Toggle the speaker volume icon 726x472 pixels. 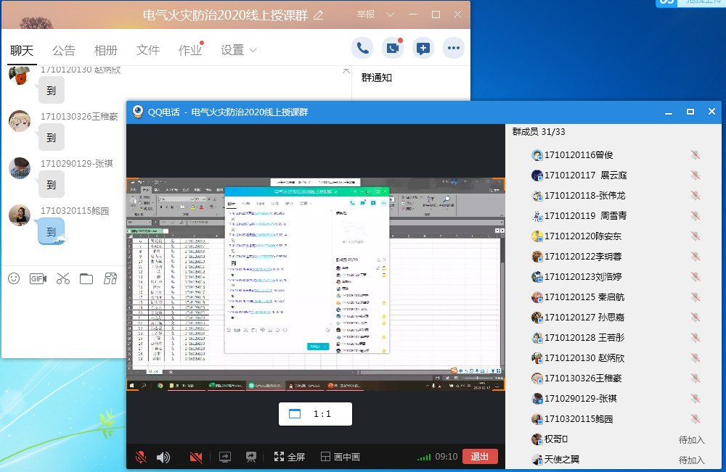coord(163,457)
